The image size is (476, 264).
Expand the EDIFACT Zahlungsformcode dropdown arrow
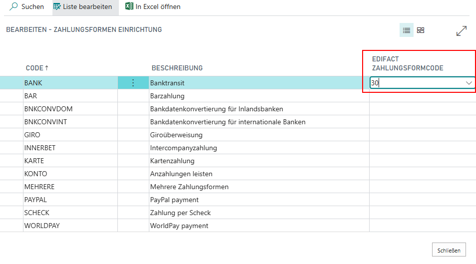pos(469,83)
